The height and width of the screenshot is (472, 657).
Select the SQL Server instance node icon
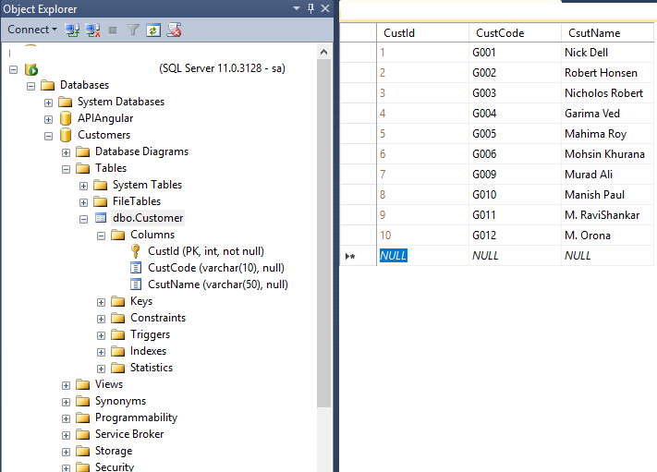[31, 69]
